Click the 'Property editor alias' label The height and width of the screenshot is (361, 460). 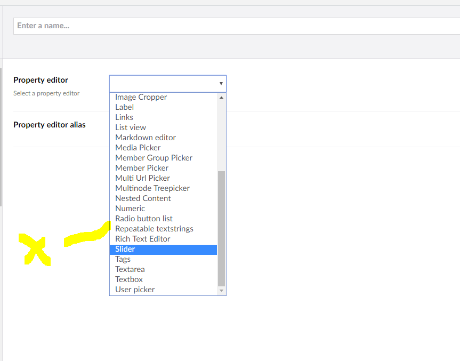(x=50, y=125)
